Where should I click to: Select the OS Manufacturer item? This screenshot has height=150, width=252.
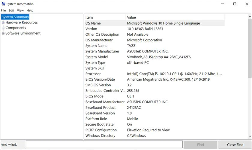99,40
